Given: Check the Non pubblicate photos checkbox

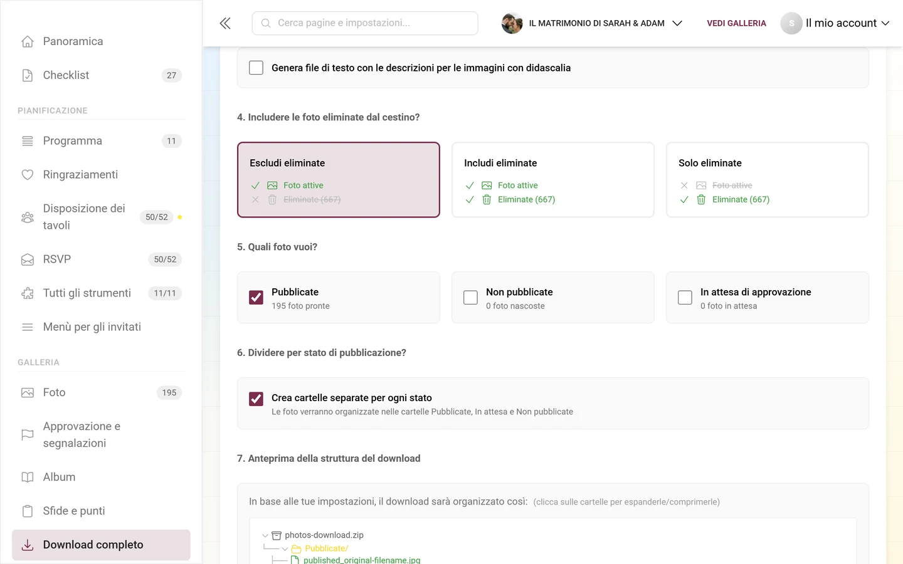Looking at the screenshot, I should click(470, 298).
